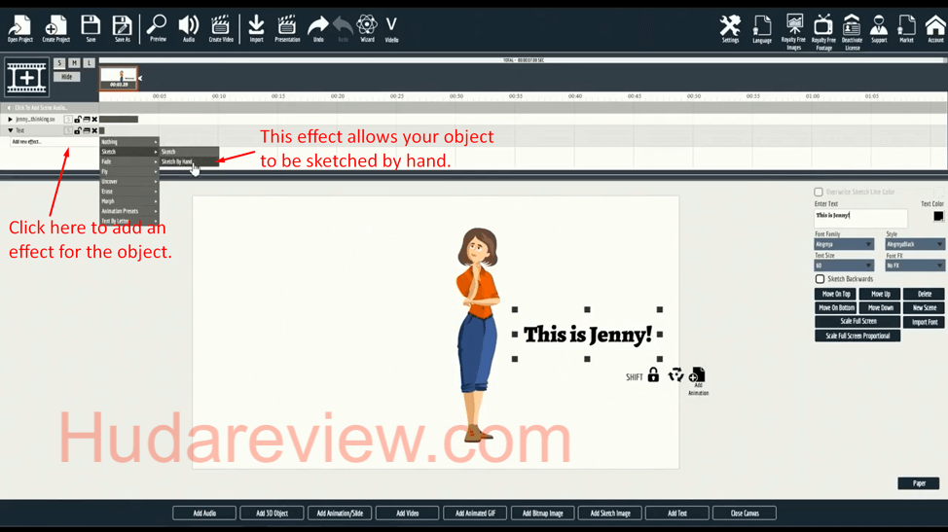948x532 pixels.
Task: Click Move On Top button
Action: (x=835, y=294)
